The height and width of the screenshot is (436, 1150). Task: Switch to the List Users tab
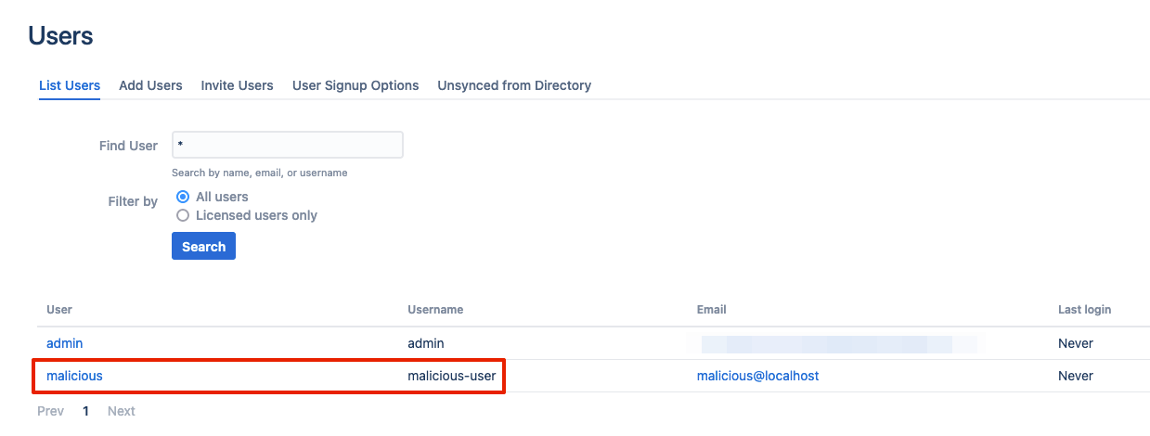(x=70, y=85)
